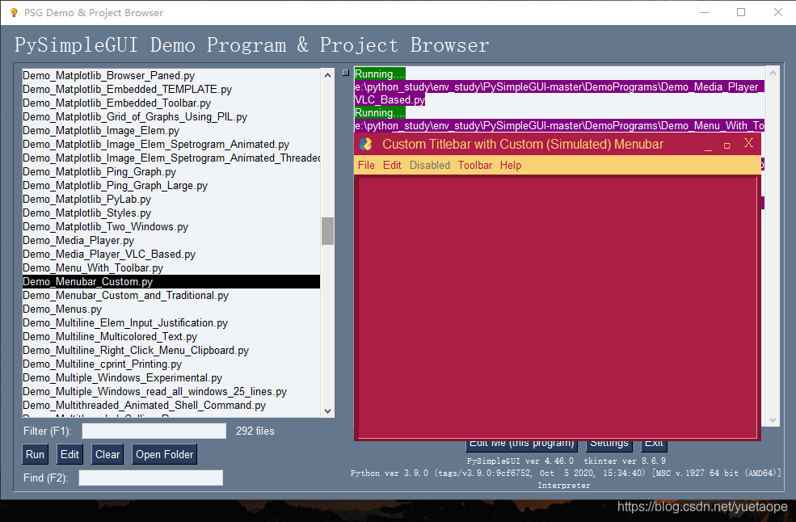Click the lightbulb icon in PSG window title

click(14, 13)
